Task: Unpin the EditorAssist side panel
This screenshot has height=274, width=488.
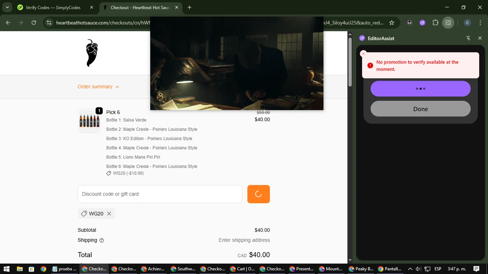Action: (468, 38)
